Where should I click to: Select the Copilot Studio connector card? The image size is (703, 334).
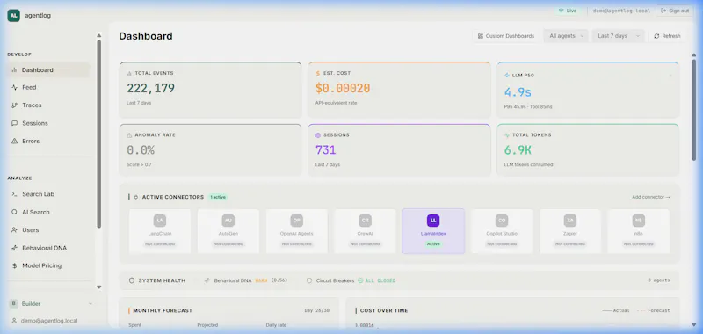coord(502,231)
